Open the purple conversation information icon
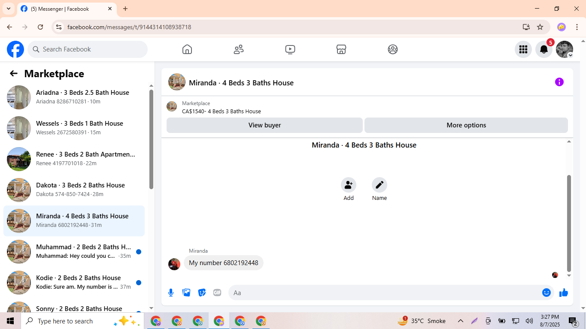This screenshot has width=586, height=329. coord(559,82)
